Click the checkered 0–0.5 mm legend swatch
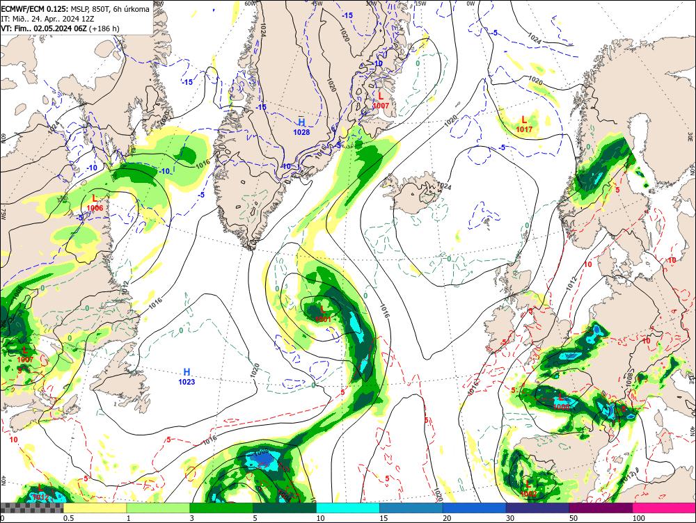Image resolution: width=696 pixels, height=523 pixels. 31,508
